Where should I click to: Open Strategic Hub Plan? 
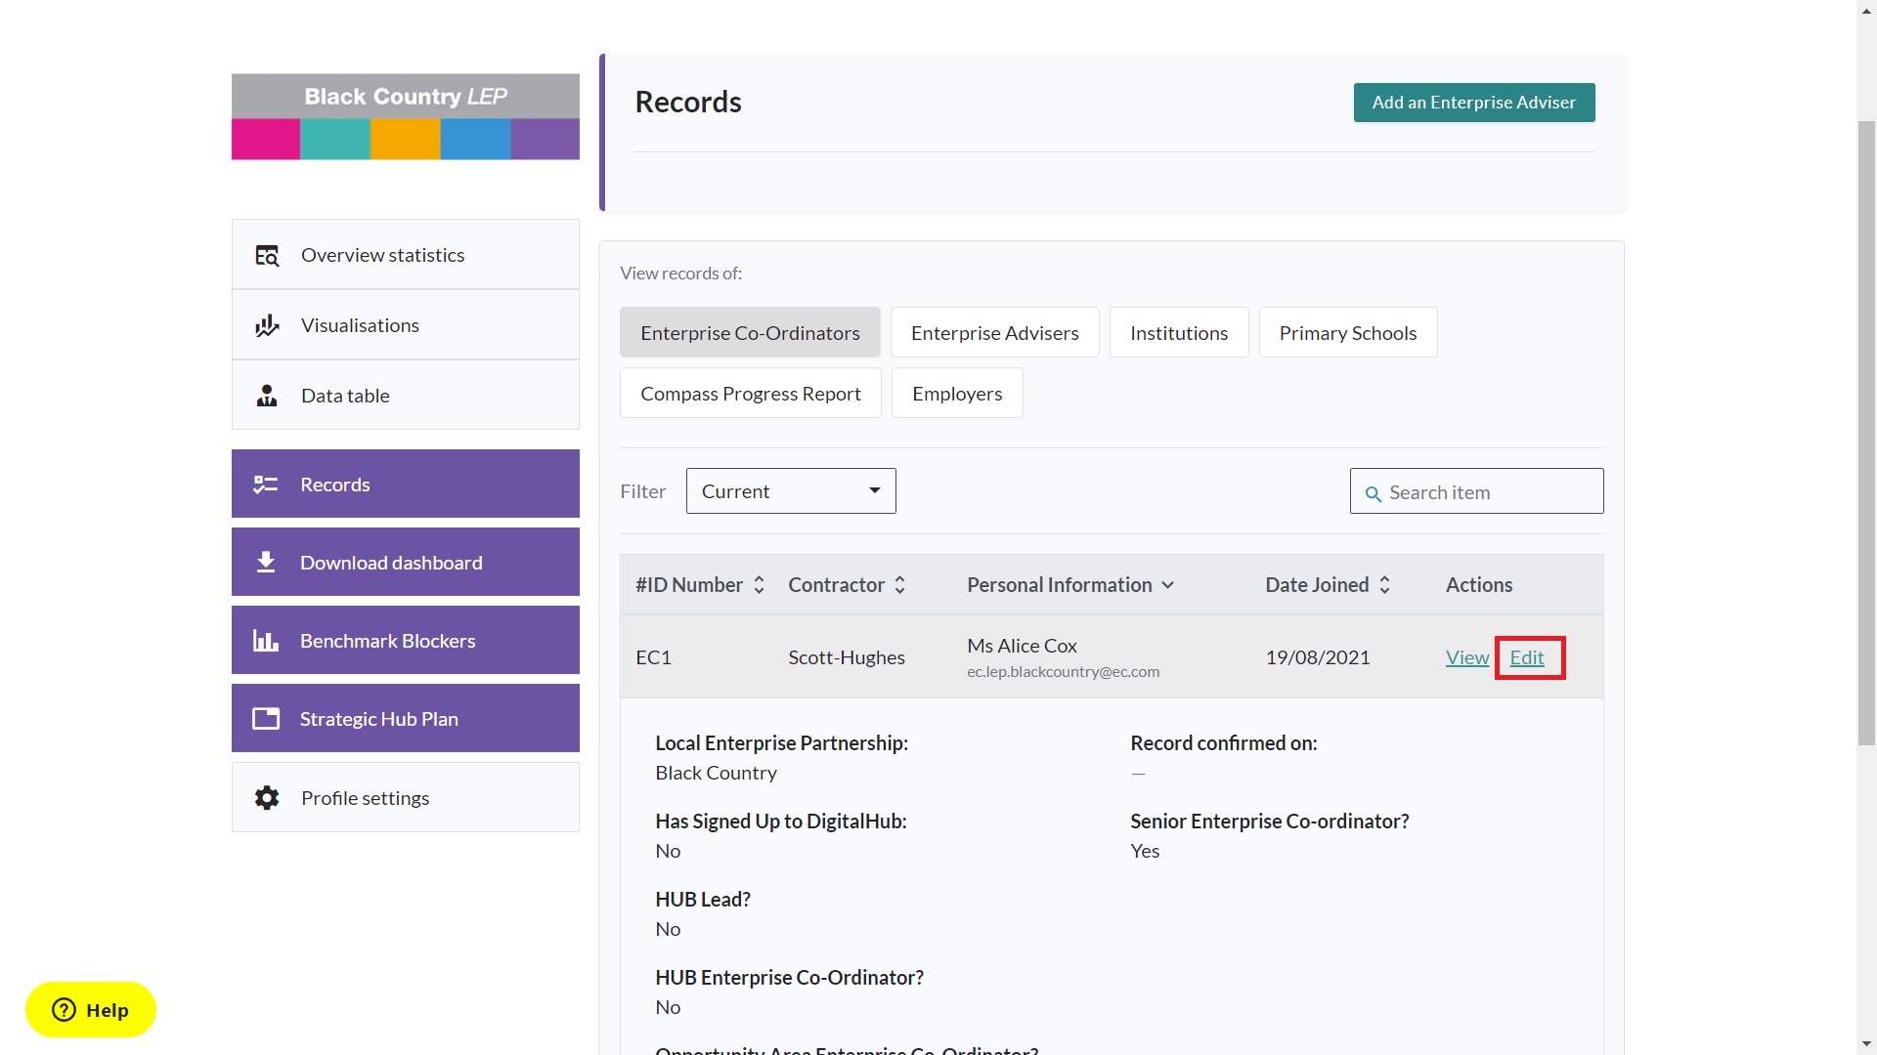click(x=406, y=718)
